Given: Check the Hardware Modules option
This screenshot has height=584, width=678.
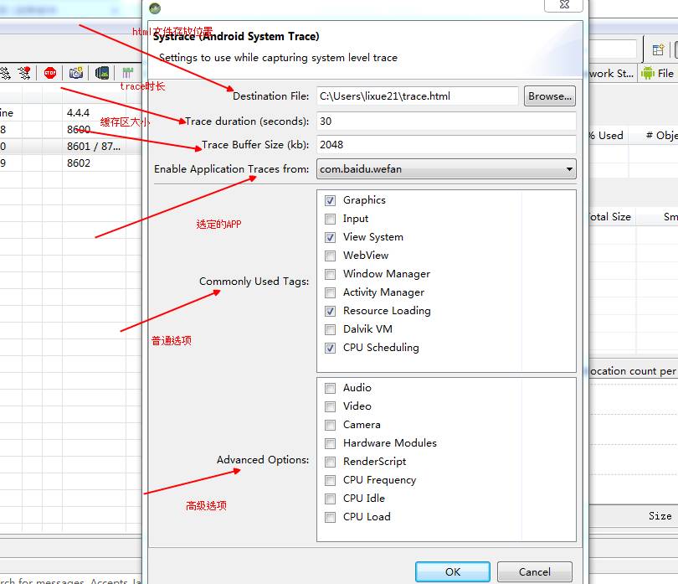Looking at the screenshot, I should coord(330,443).
